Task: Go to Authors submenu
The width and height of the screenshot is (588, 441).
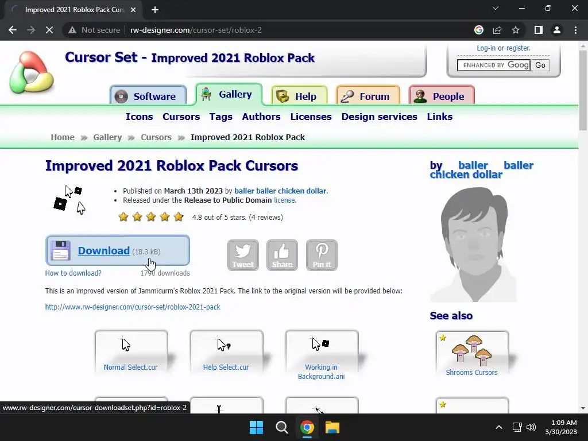Action: point(261,117)
